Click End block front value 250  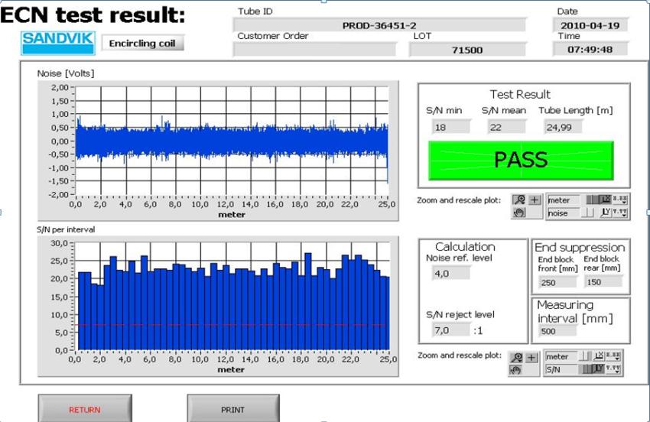(557, 282)
